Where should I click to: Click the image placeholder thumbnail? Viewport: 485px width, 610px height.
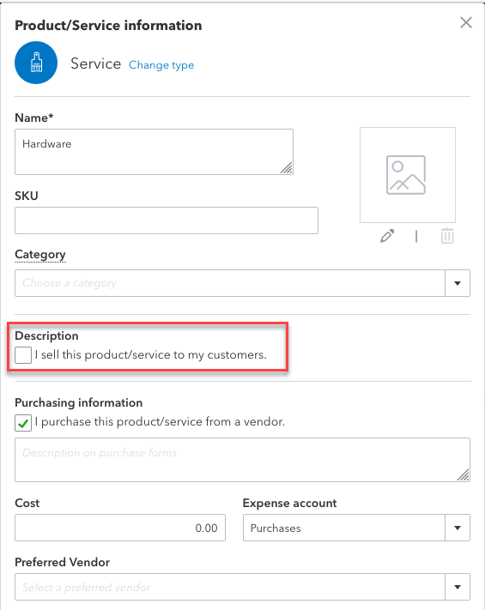408,175
